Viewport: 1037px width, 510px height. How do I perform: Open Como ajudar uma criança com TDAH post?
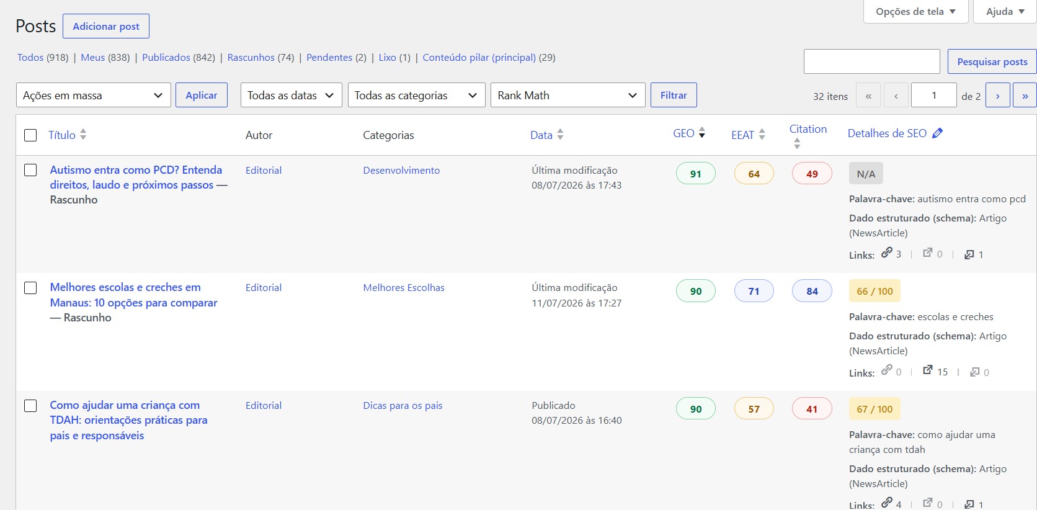(129, 420)
